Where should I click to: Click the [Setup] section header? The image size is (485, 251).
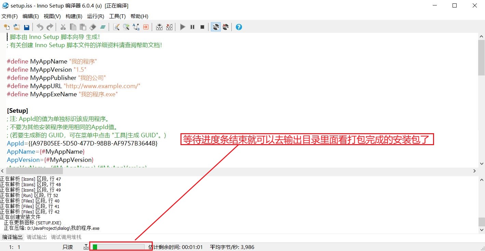pyautogui.click(x=17, y=111)
